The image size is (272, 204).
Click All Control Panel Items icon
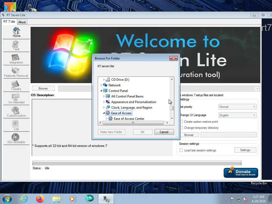(x=108, y=96)
